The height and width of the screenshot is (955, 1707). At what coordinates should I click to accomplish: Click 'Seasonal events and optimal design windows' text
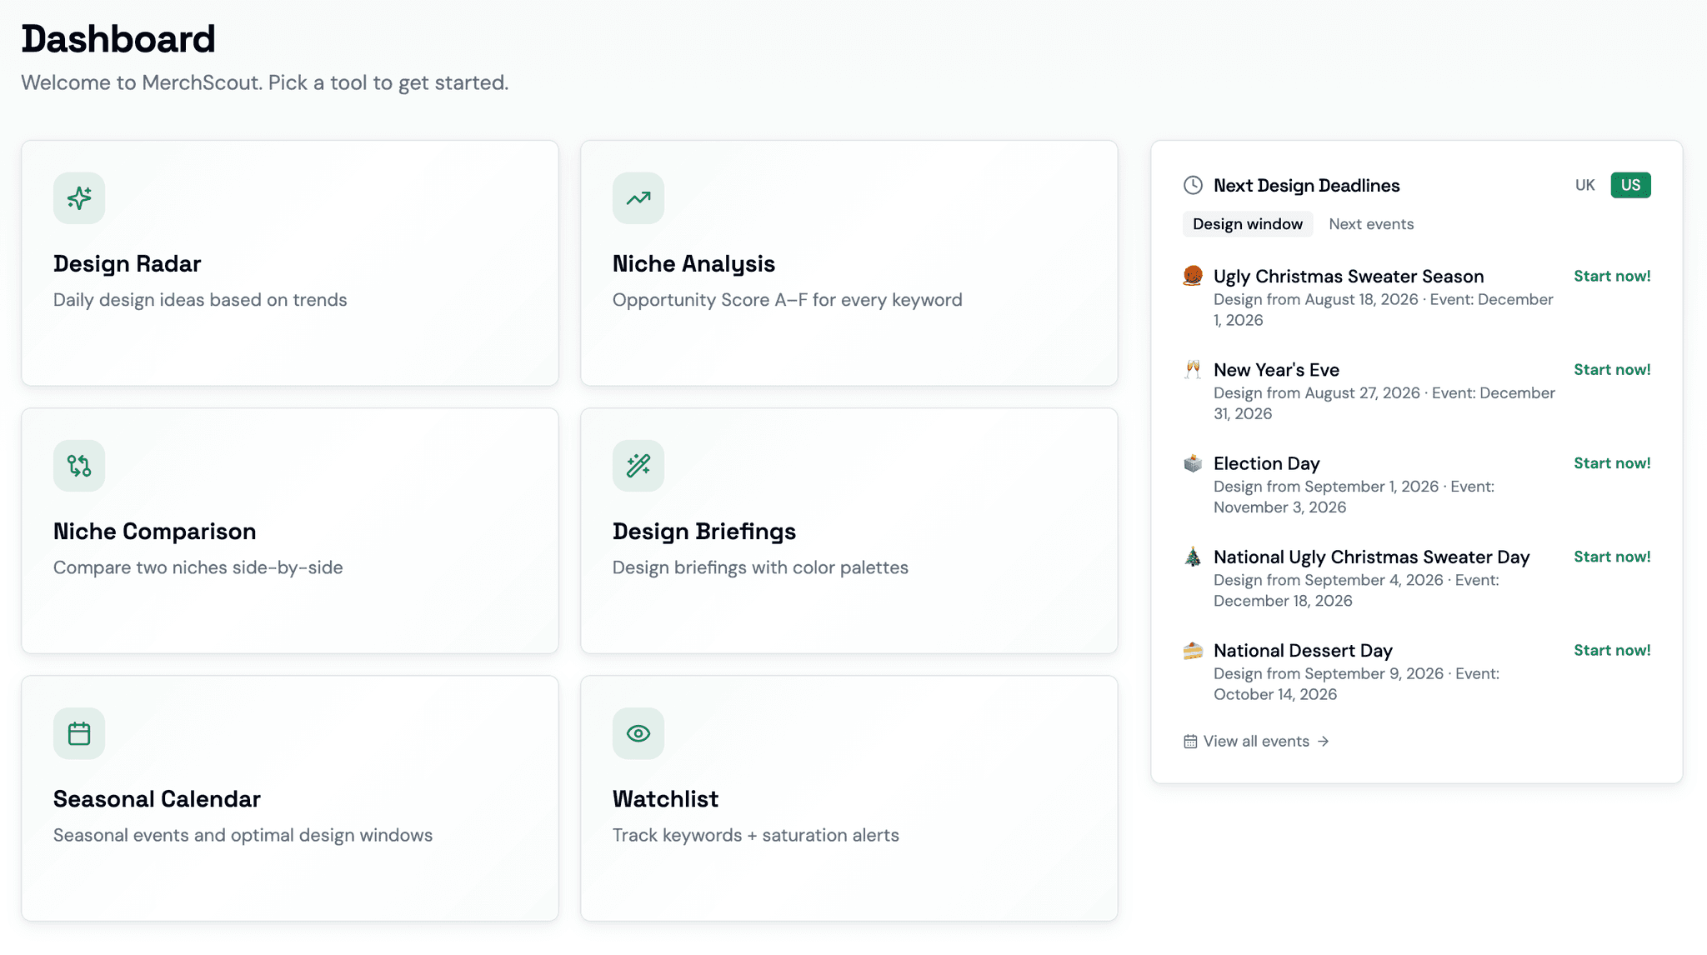(243, 835)
